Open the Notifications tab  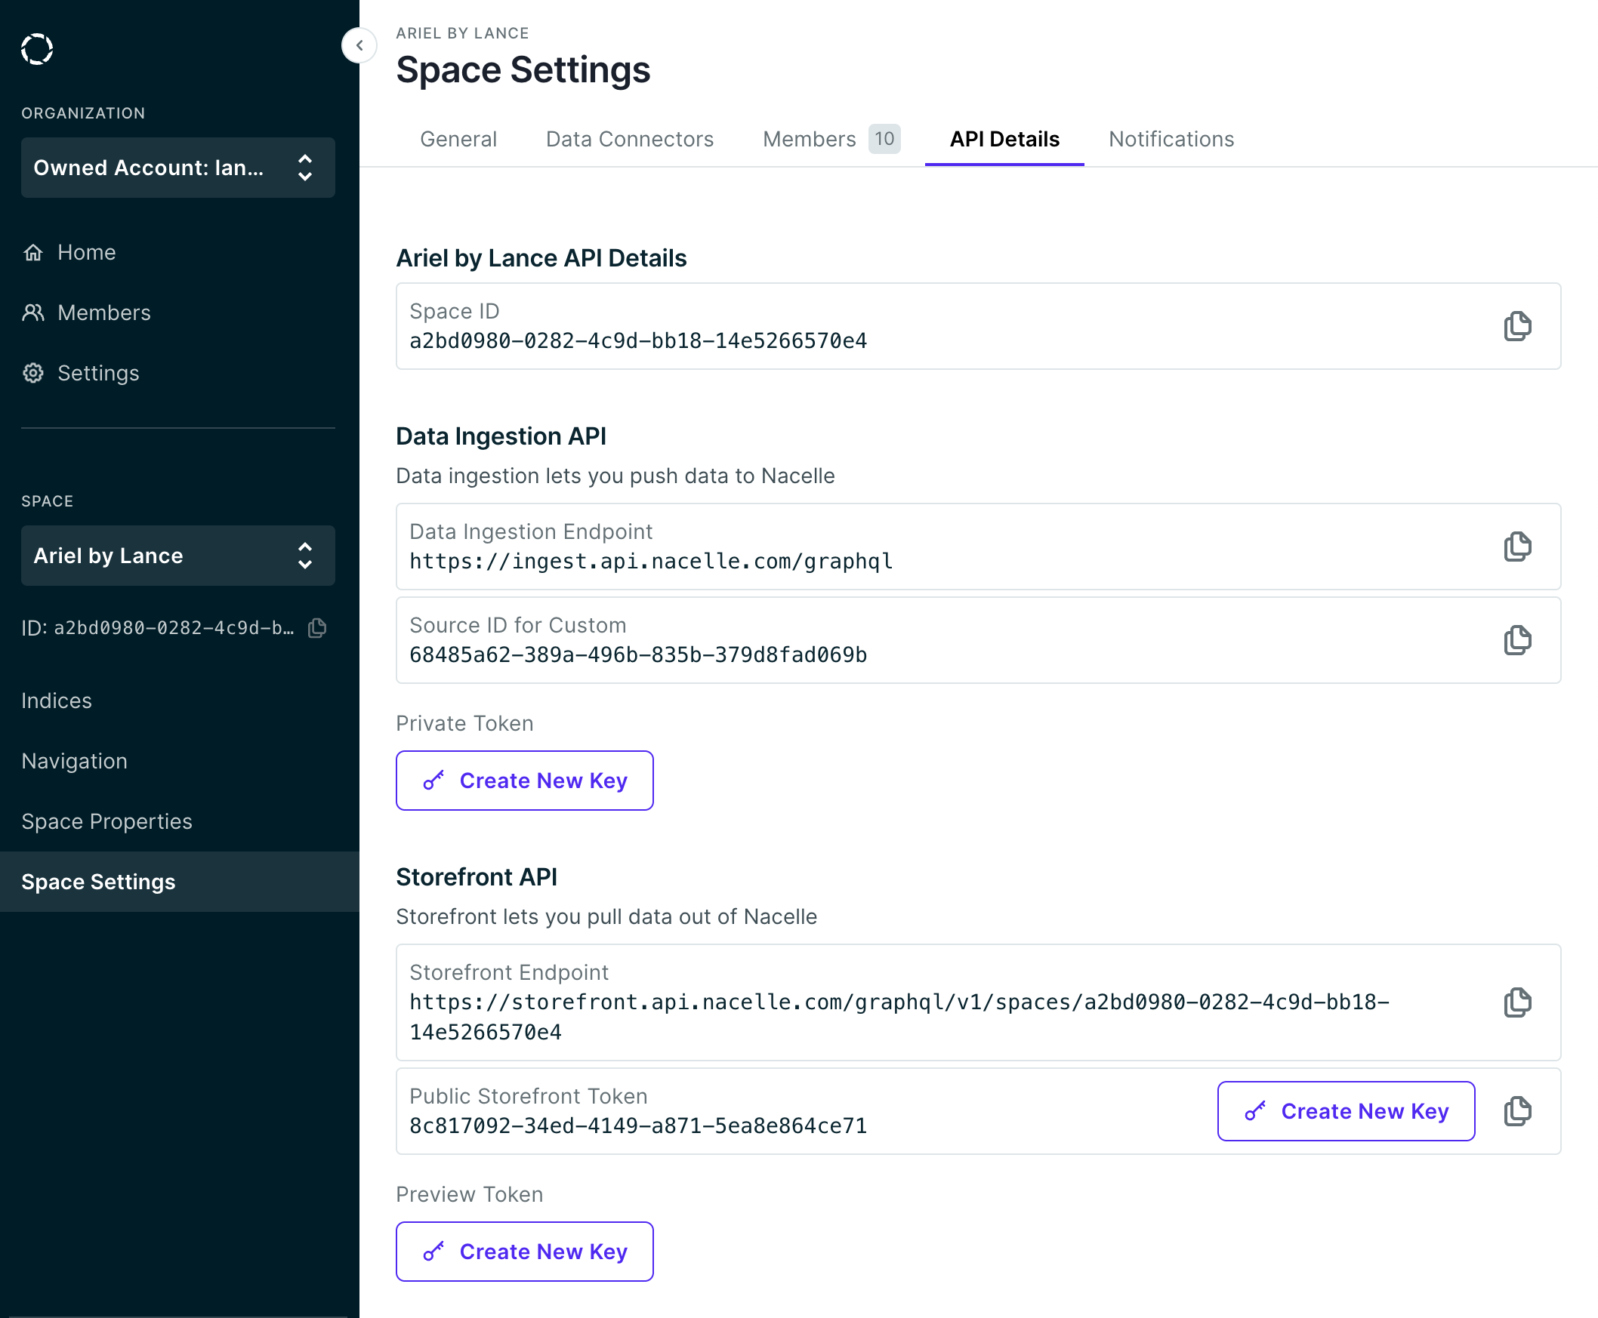pos(1171,139)
